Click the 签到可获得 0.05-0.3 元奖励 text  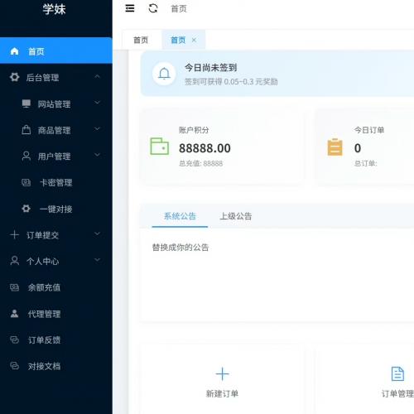[231, 82]
